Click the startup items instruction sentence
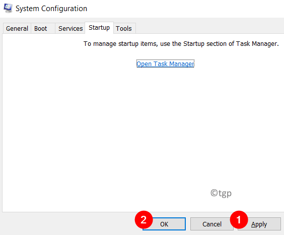The image size is (284, 235). (181, 44)
